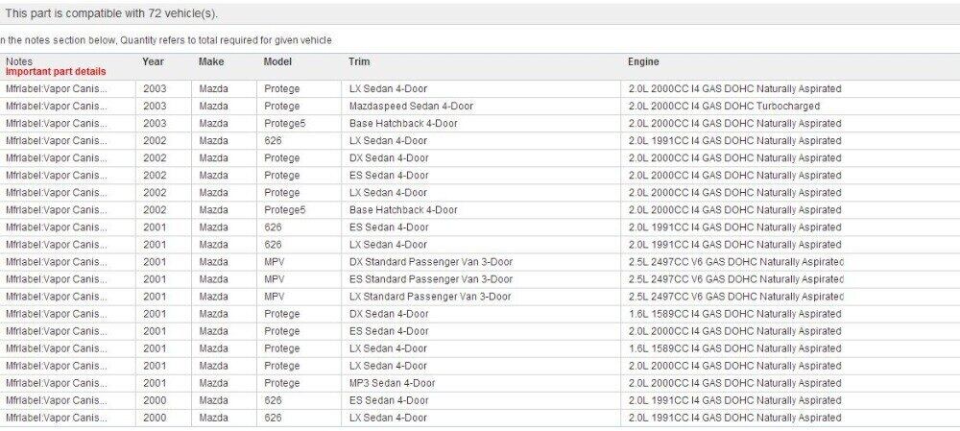
Task: Click the Trim column header
Action: (x=359, y=61)
